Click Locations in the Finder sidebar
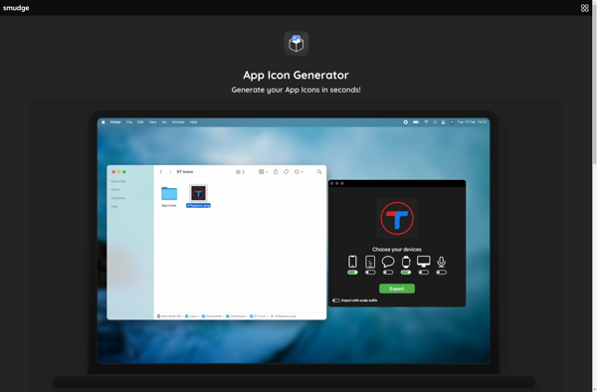The height and width of the screenshot is (392, 597). pyautogui.click(x=118, y=198)
